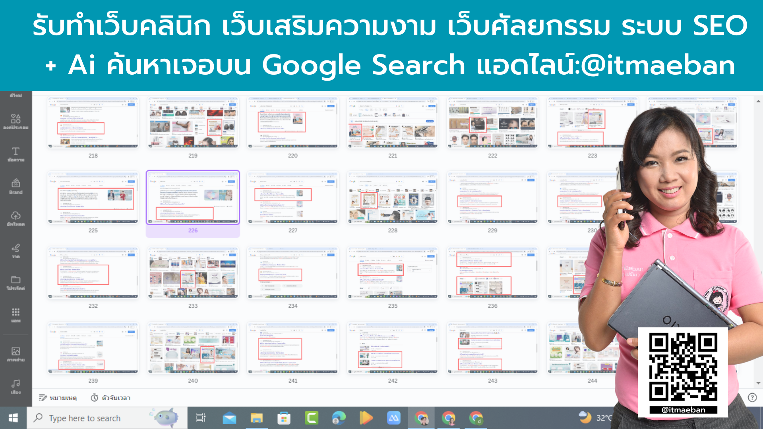Open the Mail app from taskbar
763x429 pixels.
229,418
